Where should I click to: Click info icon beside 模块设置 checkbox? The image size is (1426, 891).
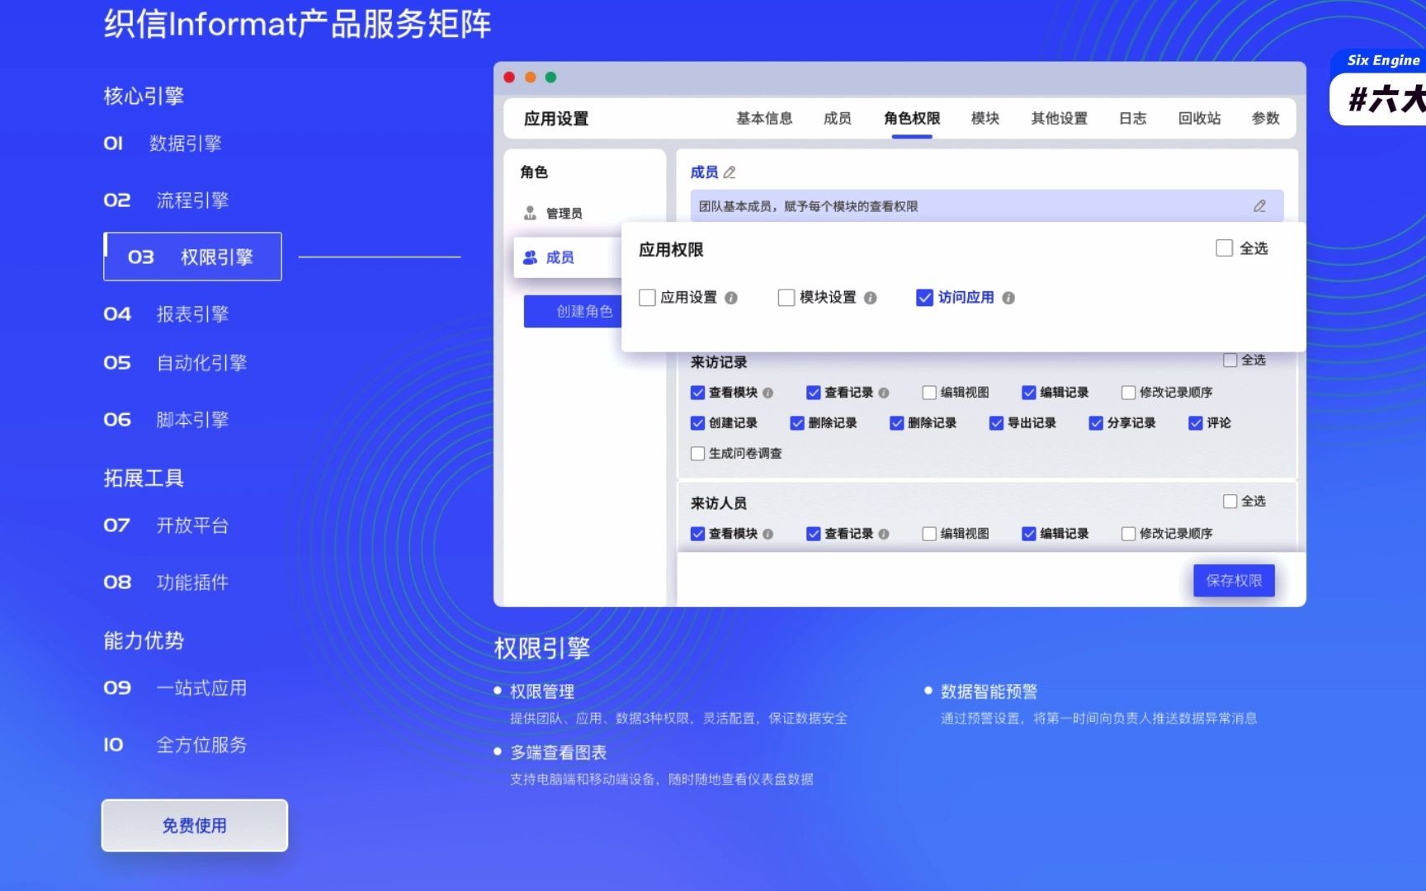pos(870,298)
